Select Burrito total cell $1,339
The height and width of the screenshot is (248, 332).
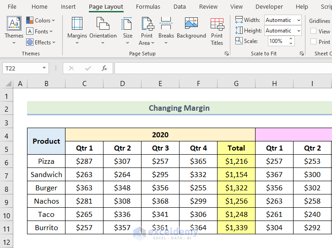[236, 227]
